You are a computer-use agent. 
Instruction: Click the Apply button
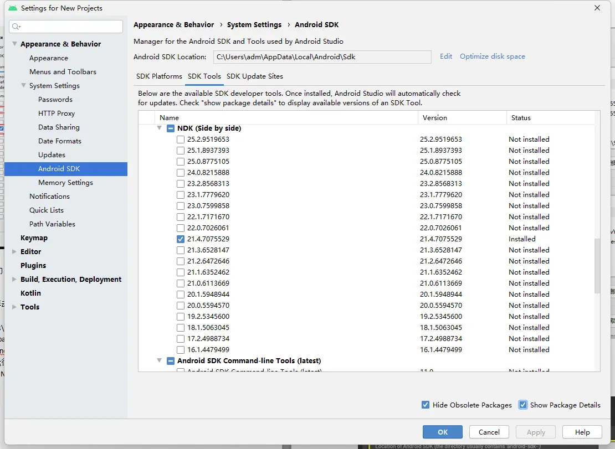[x=536, y=432]
